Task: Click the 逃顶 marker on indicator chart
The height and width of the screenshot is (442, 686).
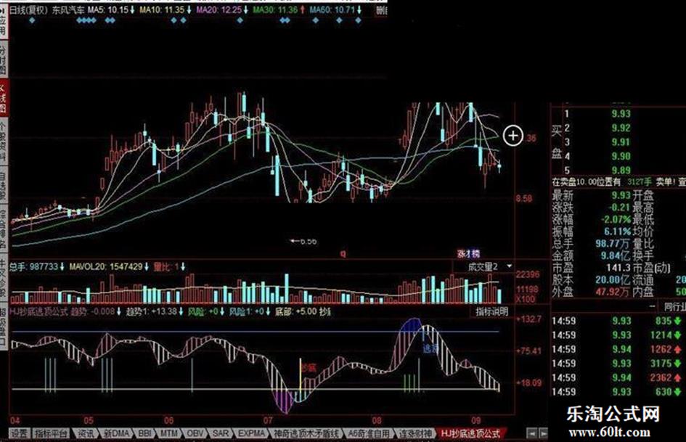Action: pos(430,349)
